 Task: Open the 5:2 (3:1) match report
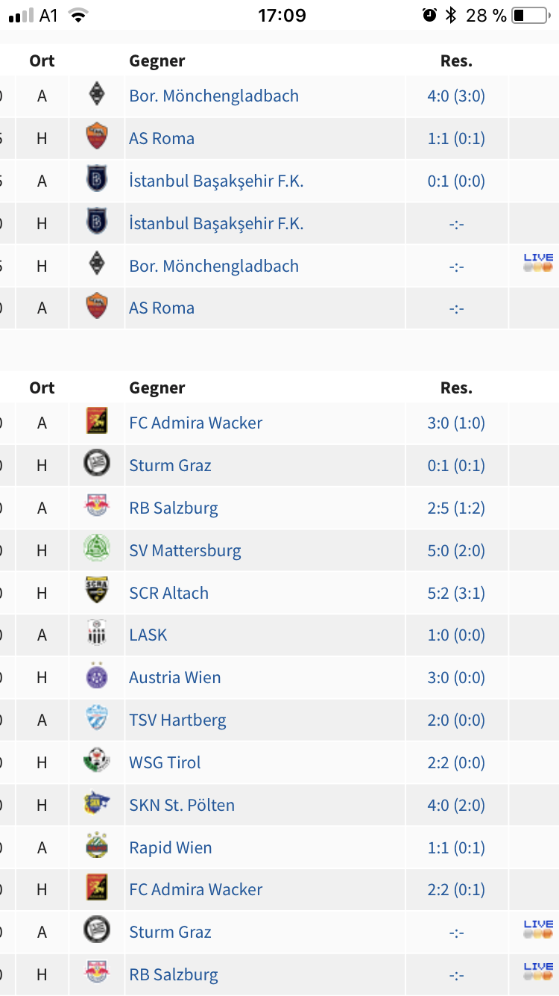456,593
